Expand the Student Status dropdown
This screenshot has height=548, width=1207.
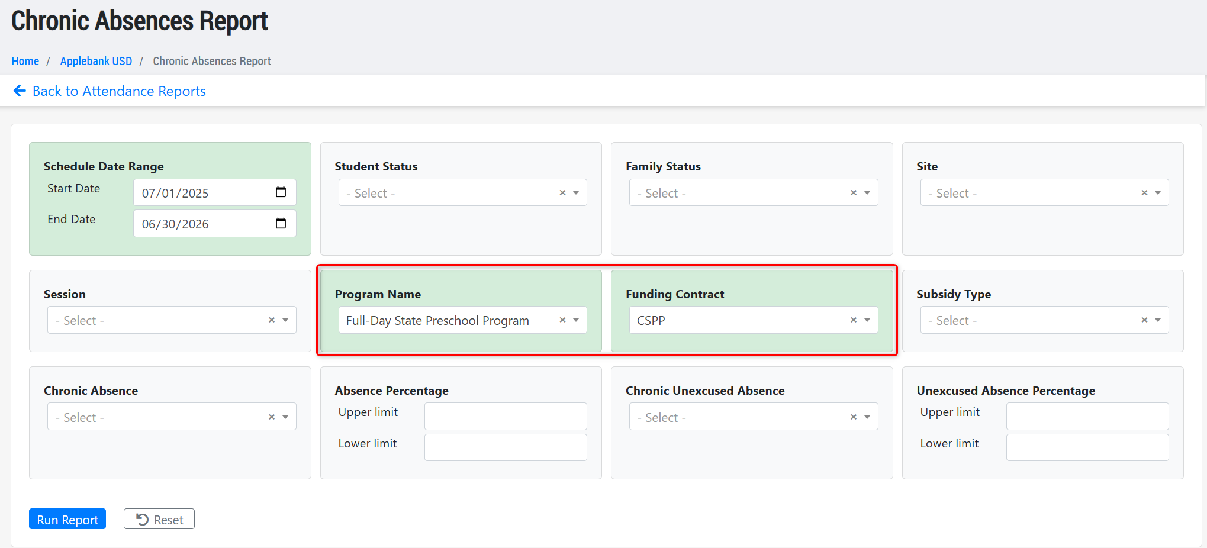576,193
